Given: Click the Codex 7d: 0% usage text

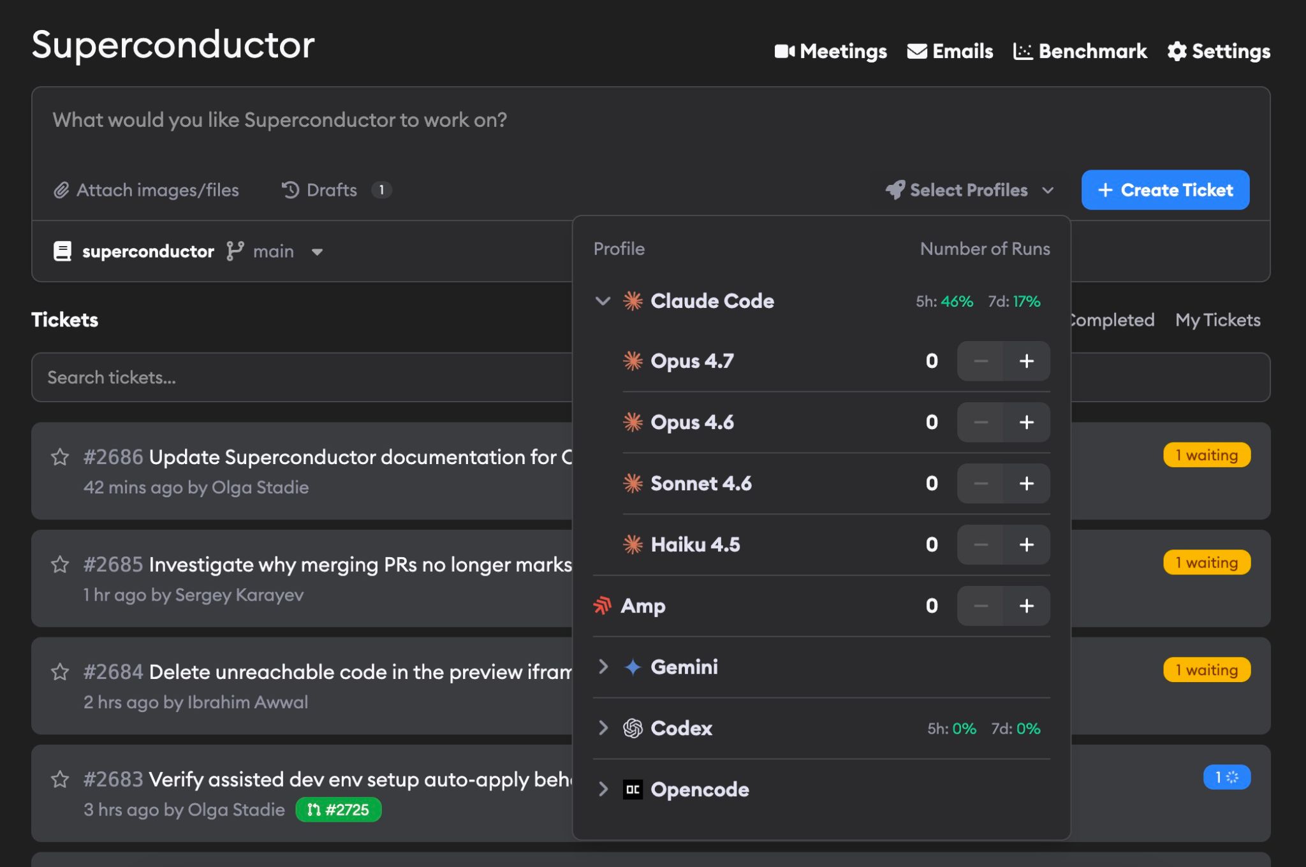Looking at the screenshot, I should point(1016,728).
